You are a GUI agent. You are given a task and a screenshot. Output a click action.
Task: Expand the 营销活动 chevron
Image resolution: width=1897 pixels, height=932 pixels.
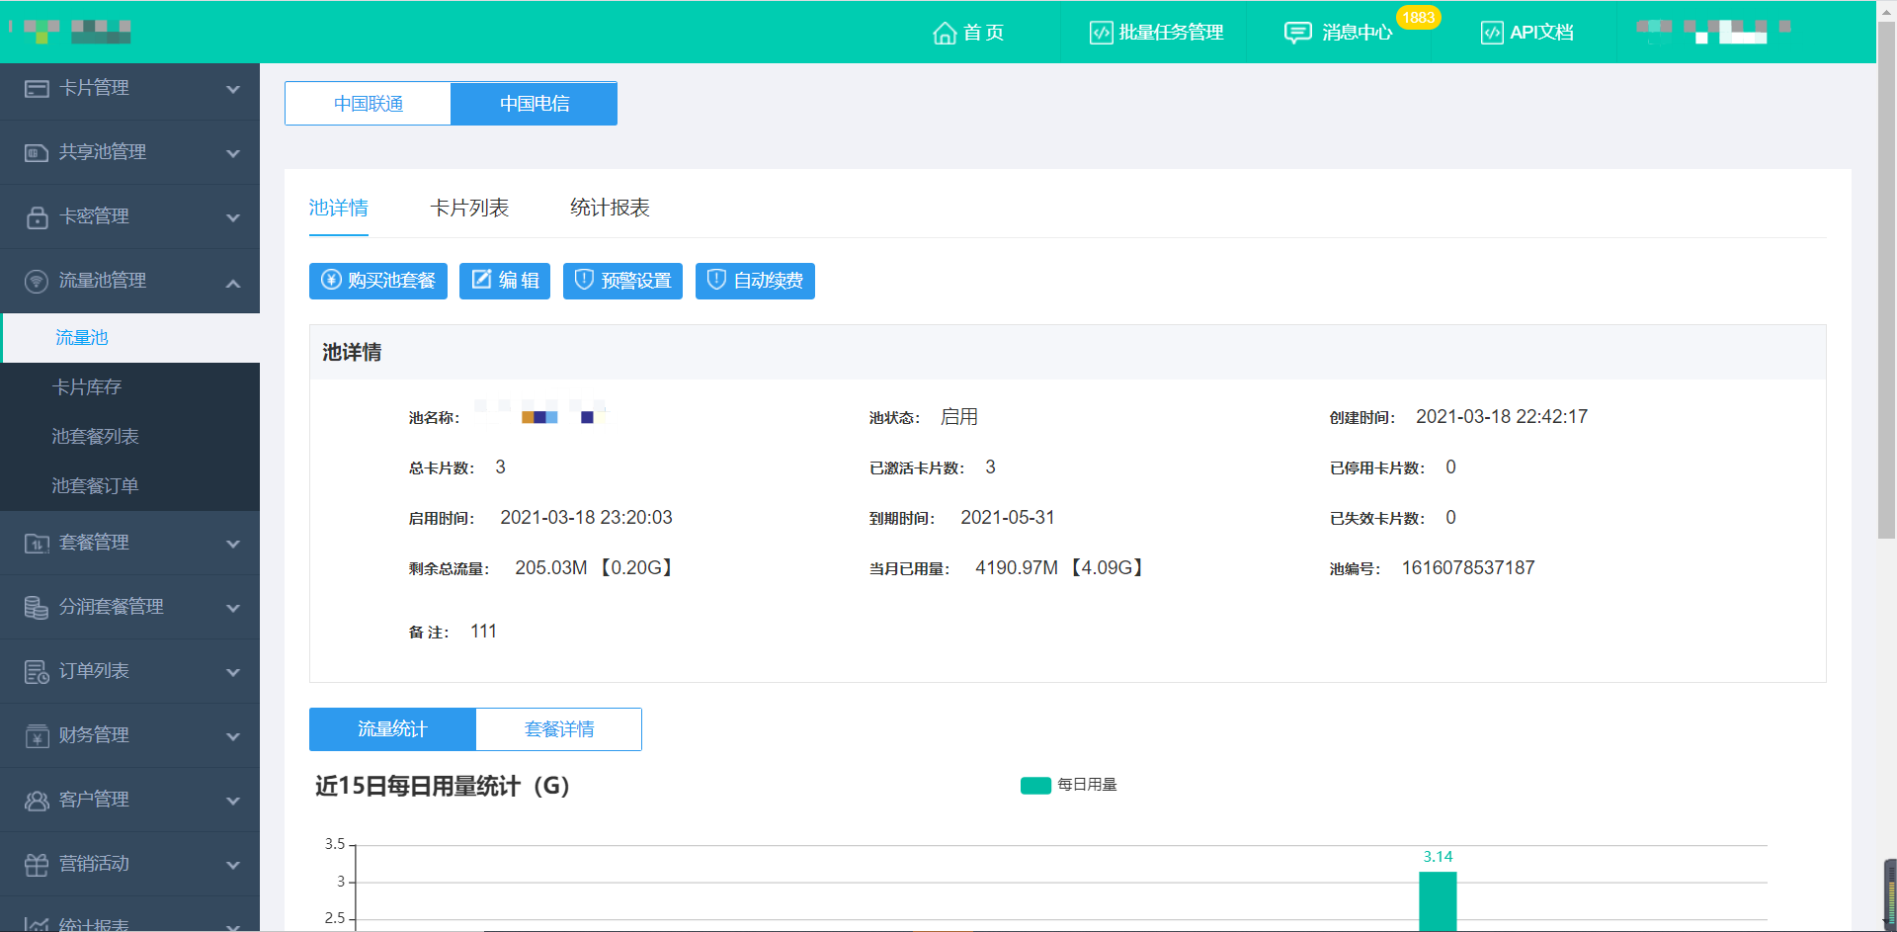[233, 865]
